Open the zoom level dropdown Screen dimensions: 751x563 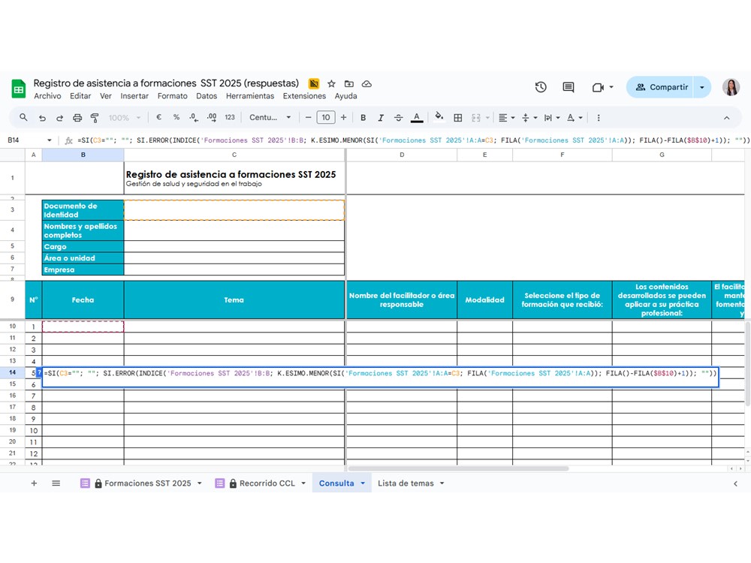[x=125, y=118]
